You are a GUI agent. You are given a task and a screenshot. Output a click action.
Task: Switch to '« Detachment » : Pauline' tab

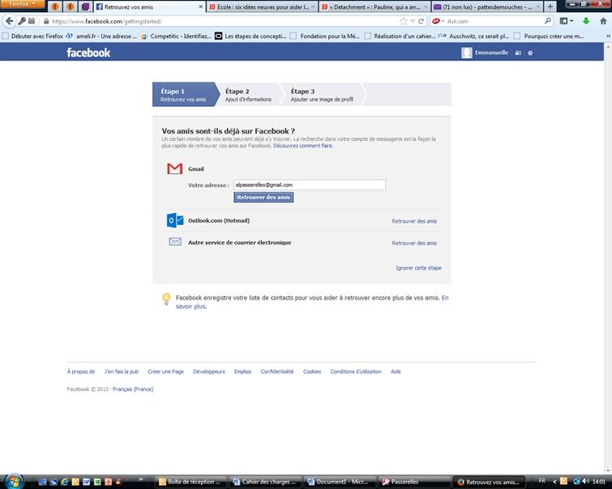coord(374,6)
